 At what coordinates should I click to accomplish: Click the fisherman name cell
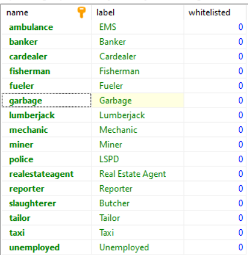(46, 71)
